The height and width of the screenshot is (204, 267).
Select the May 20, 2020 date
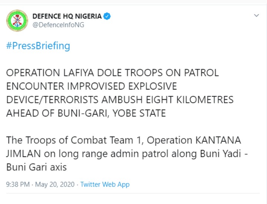point(55,184)
